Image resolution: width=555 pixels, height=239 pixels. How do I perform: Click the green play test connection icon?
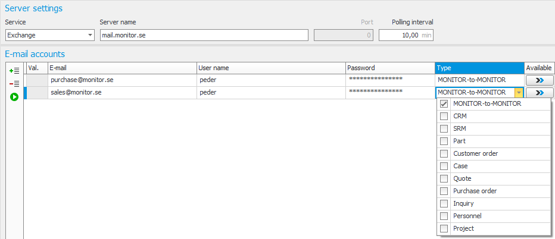point(14,96)
